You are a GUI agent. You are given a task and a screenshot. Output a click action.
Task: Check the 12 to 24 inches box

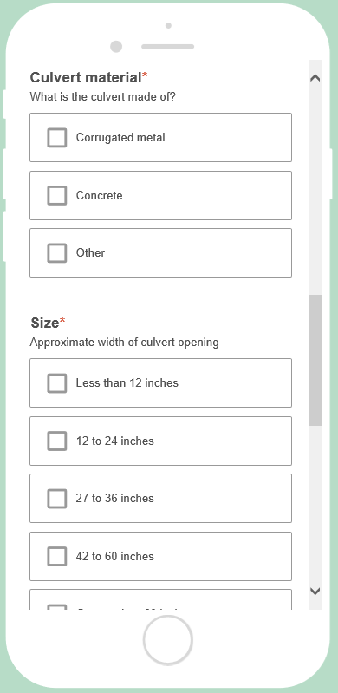[x=57, y=441]
